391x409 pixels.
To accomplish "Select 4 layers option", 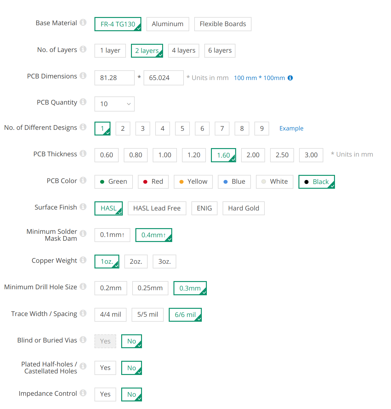I will point(184,51).
